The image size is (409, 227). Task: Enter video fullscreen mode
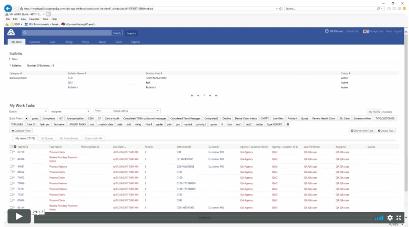(398, 218)
